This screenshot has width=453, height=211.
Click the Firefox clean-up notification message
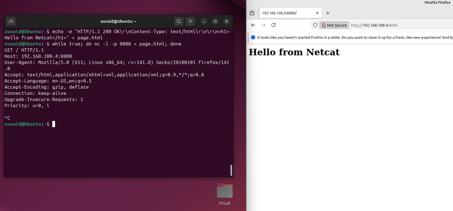pos(355,37)
